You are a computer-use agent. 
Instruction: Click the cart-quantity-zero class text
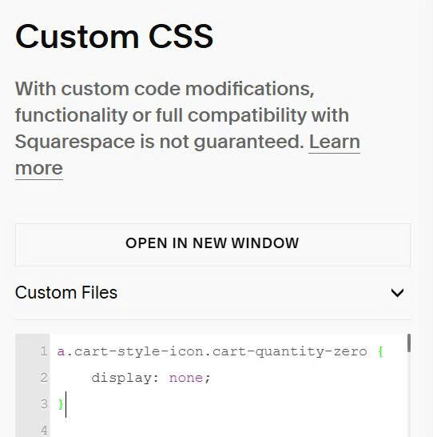289,351
